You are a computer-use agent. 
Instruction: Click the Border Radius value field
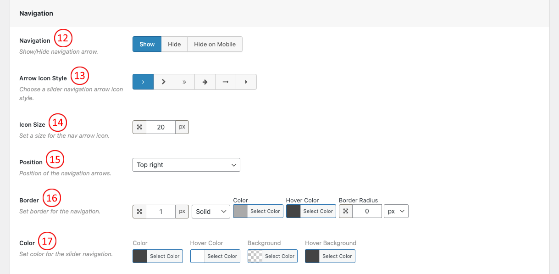point(367,211)
